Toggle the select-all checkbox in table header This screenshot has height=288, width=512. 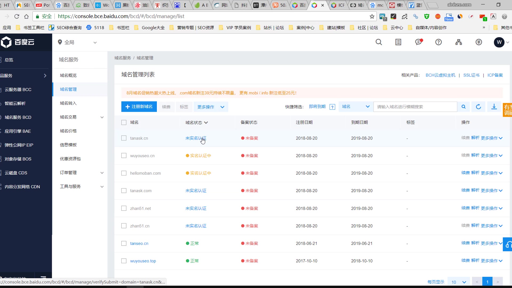[124, 122]
